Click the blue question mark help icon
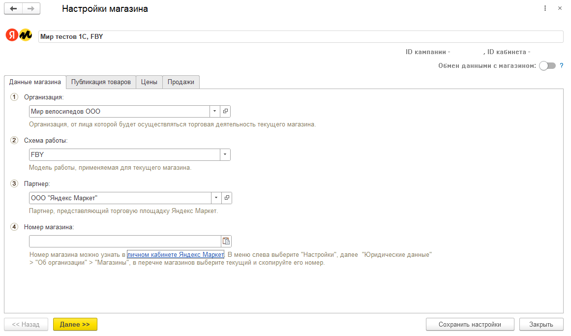Screen dimensions: 571x336 coord(561,65)
